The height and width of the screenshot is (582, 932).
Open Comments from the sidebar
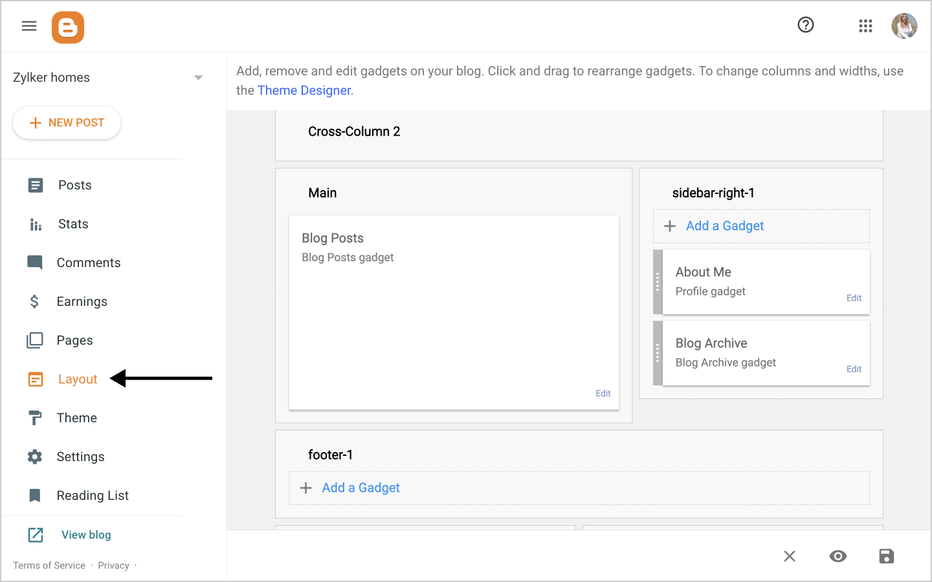tap(88, 263)
